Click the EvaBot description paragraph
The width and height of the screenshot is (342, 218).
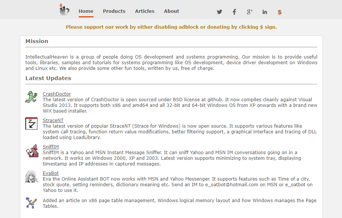[x=177, y=185]
